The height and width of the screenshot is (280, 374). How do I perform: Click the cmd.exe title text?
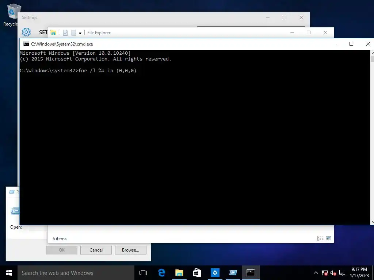coord(62,44)
